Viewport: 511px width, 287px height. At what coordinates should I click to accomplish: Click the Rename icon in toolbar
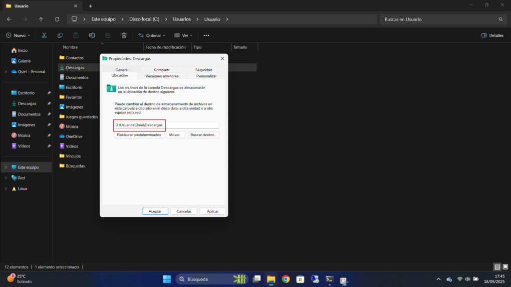tap(92, 35)
